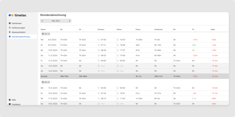Click the Saldo column header

[213, 30]
